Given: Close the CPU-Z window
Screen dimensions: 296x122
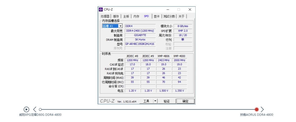Looking at the screenshot, I should click(190, 9).
